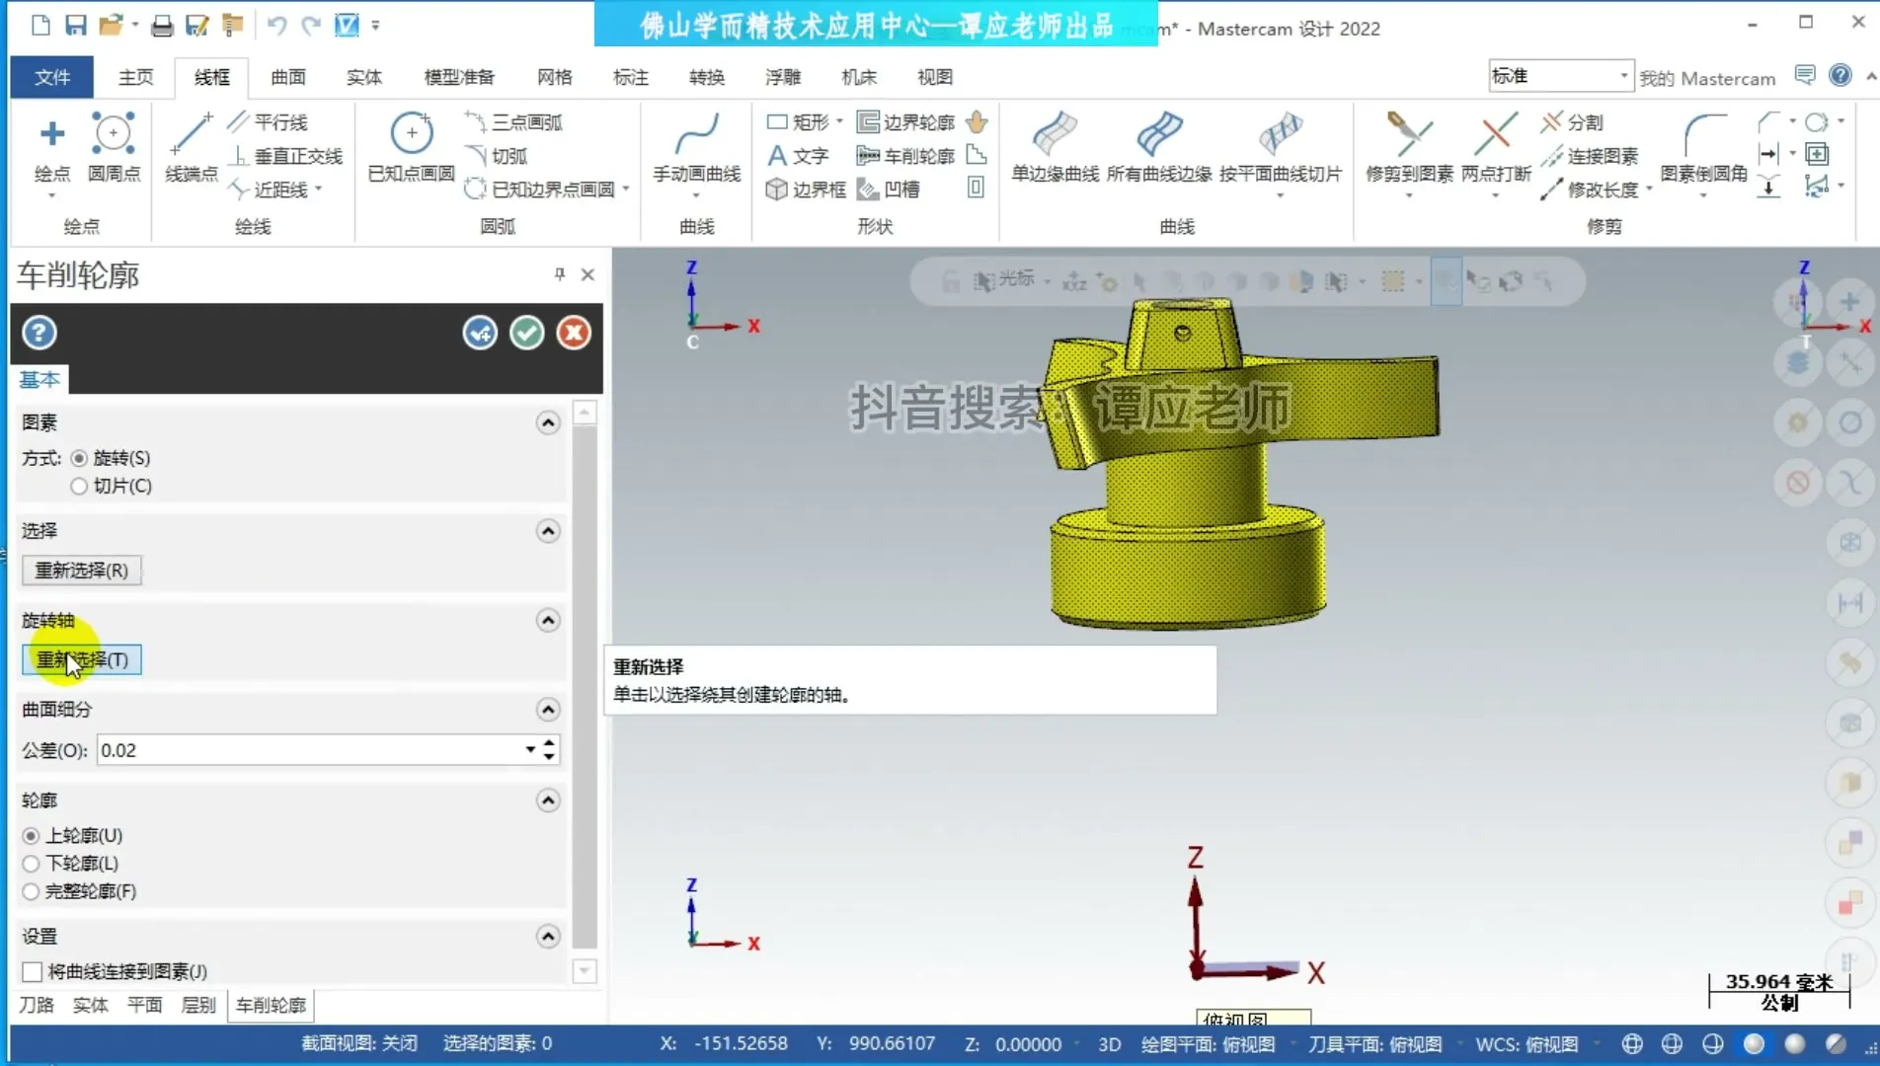
Task: Select the 单边缘曲线 tool
Action: click(x=1054, y=148)
